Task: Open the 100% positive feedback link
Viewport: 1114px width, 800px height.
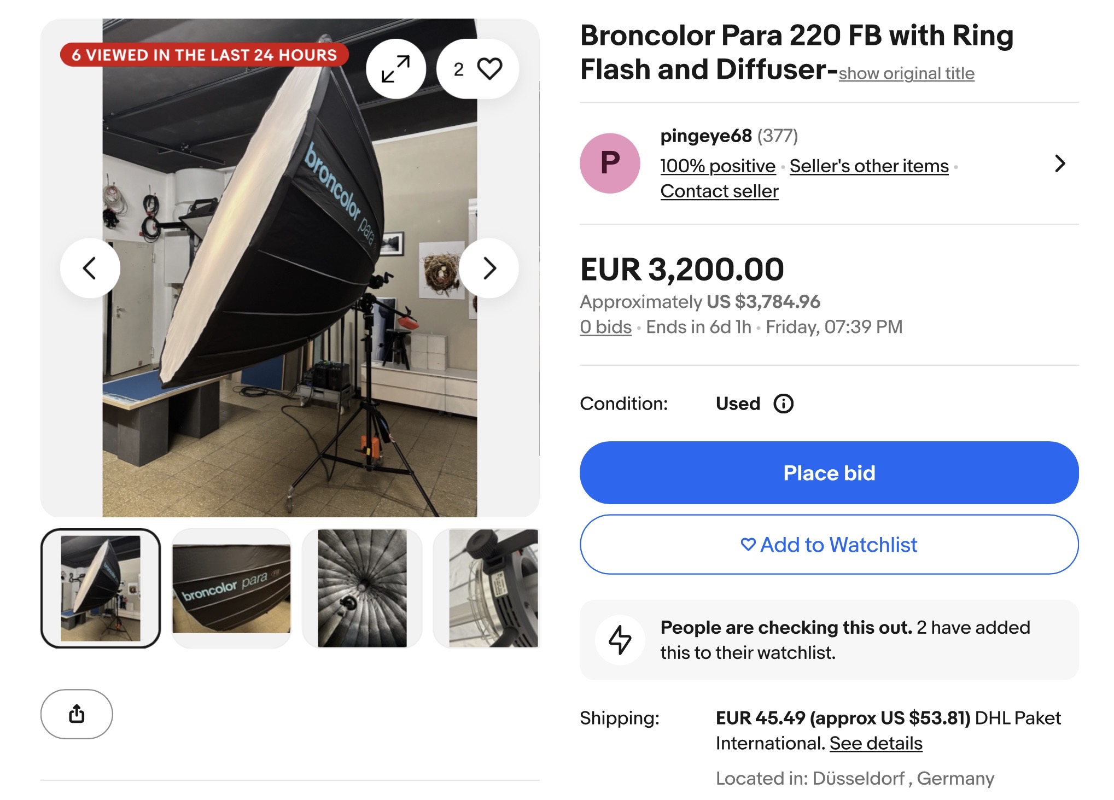Action: tap(718, 166)
